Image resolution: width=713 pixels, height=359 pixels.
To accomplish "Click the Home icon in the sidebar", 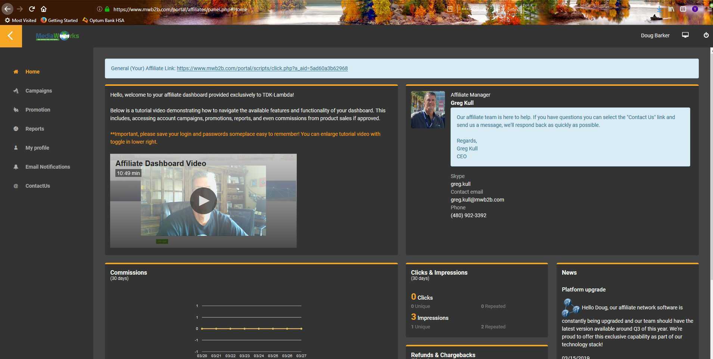I will [x=16, y=72].
